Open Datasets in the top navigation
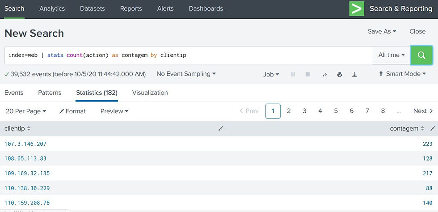The width and height of the screenshot is (438, 212). 93,8
